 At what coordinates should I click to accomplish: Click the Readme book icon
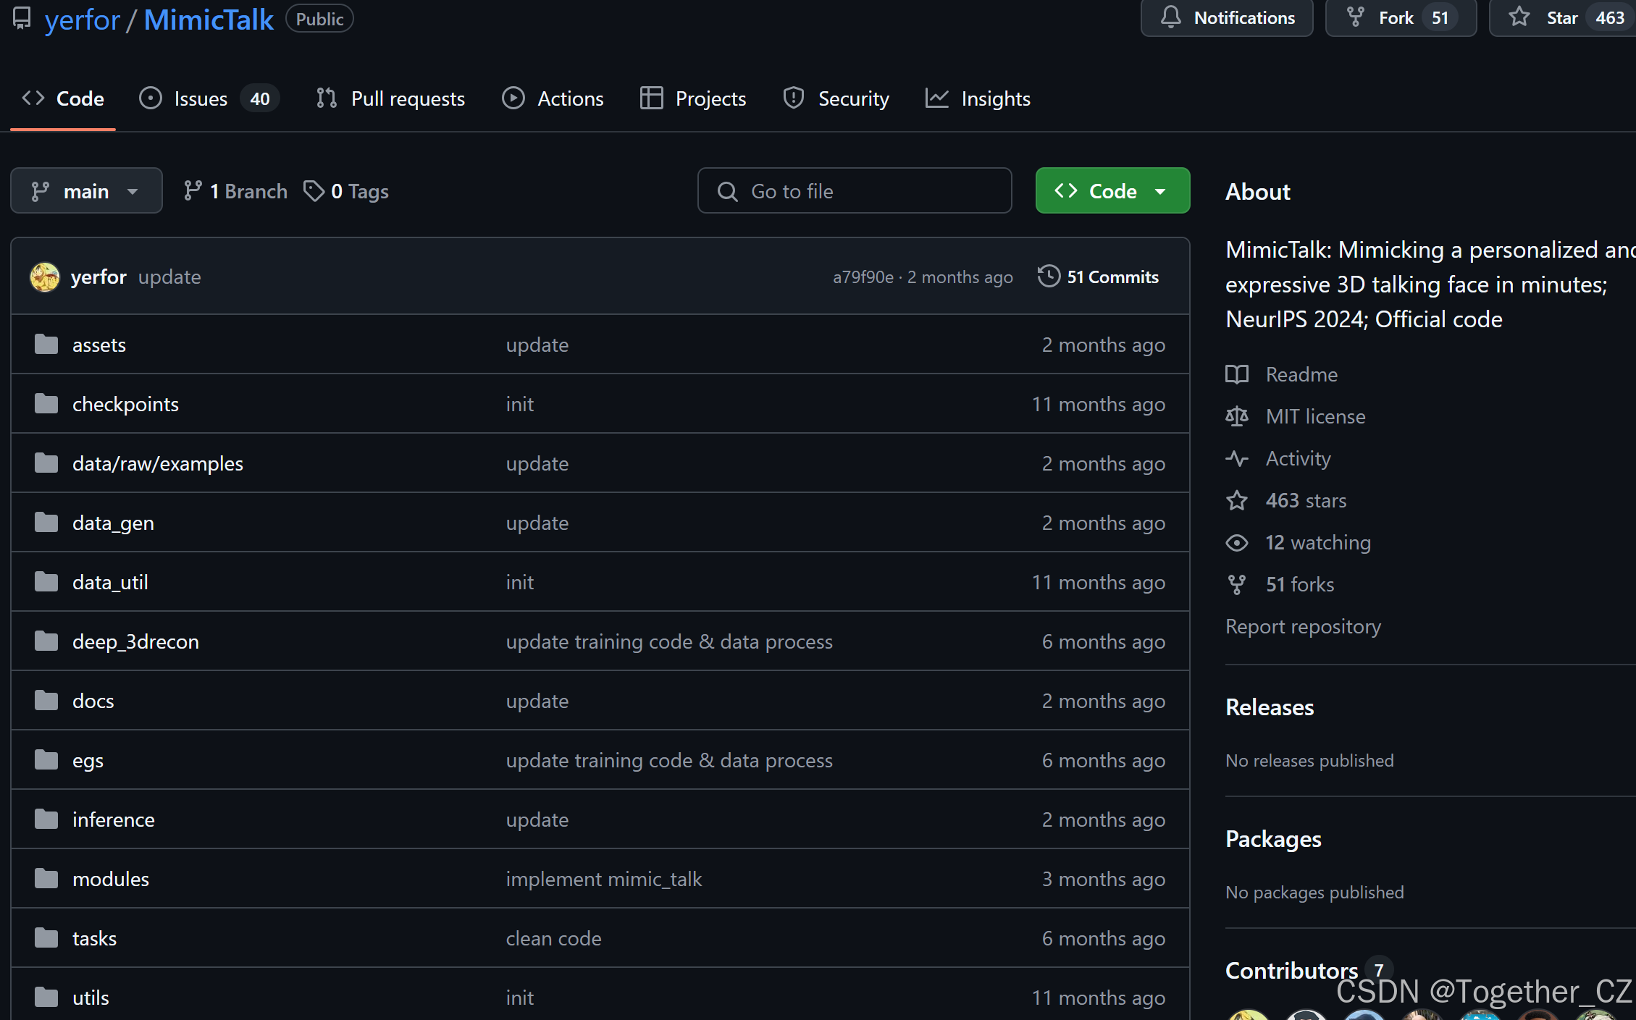click(1237, 374)
